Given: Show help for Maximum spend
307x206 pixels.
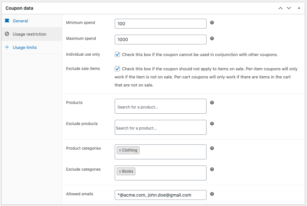Looking at the screenshot, I should (x=212, y=39).
